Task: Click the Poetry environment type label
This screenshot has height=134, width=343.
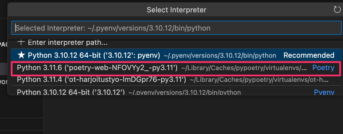Action: pyautogui.click(x=323, y=68)
